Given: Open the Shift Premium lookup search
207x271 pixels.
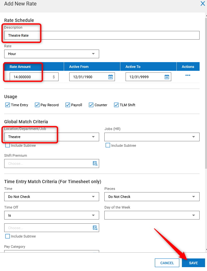Looking at the screenshot, I should 95,164.
